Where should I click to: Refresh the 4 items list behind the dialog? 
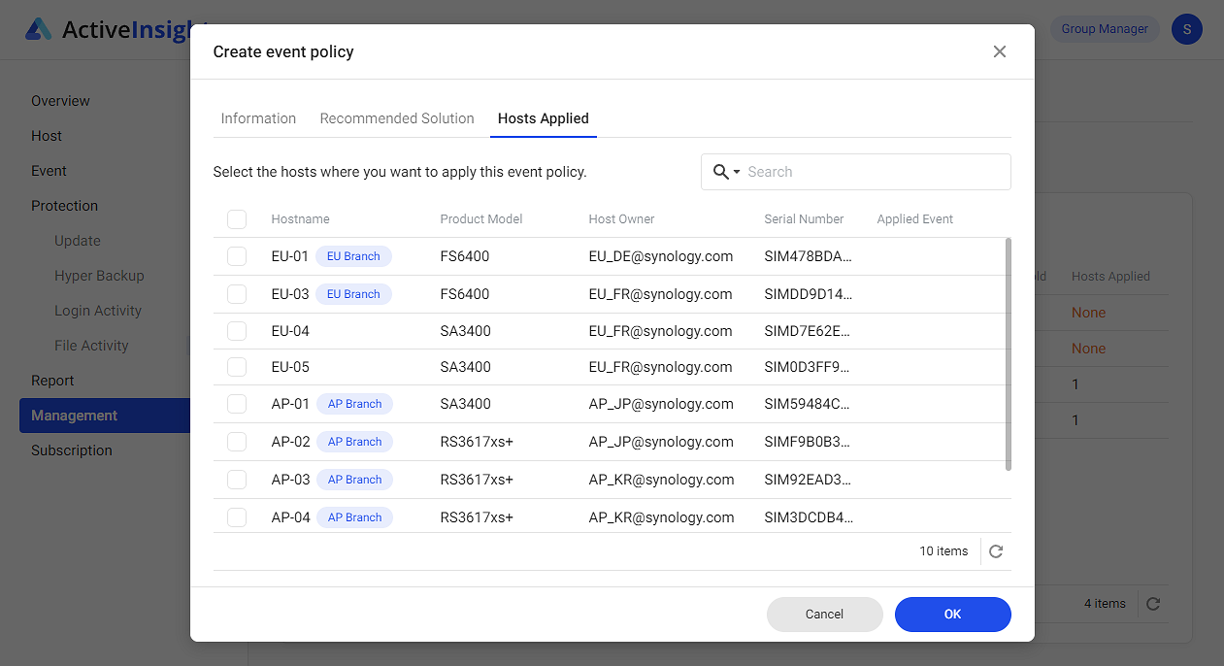[1153, 603]
